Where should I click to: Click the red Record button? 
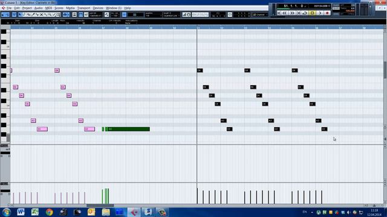point(327,13)
